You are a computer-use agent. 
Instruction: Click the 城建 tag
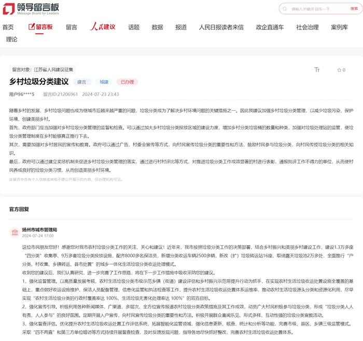104,82
